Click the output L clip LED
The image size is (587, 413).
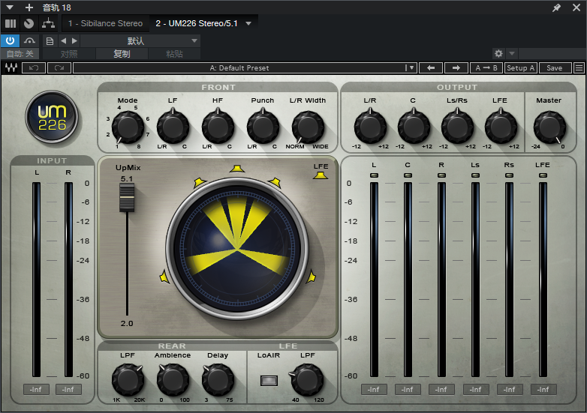(374, 175)
